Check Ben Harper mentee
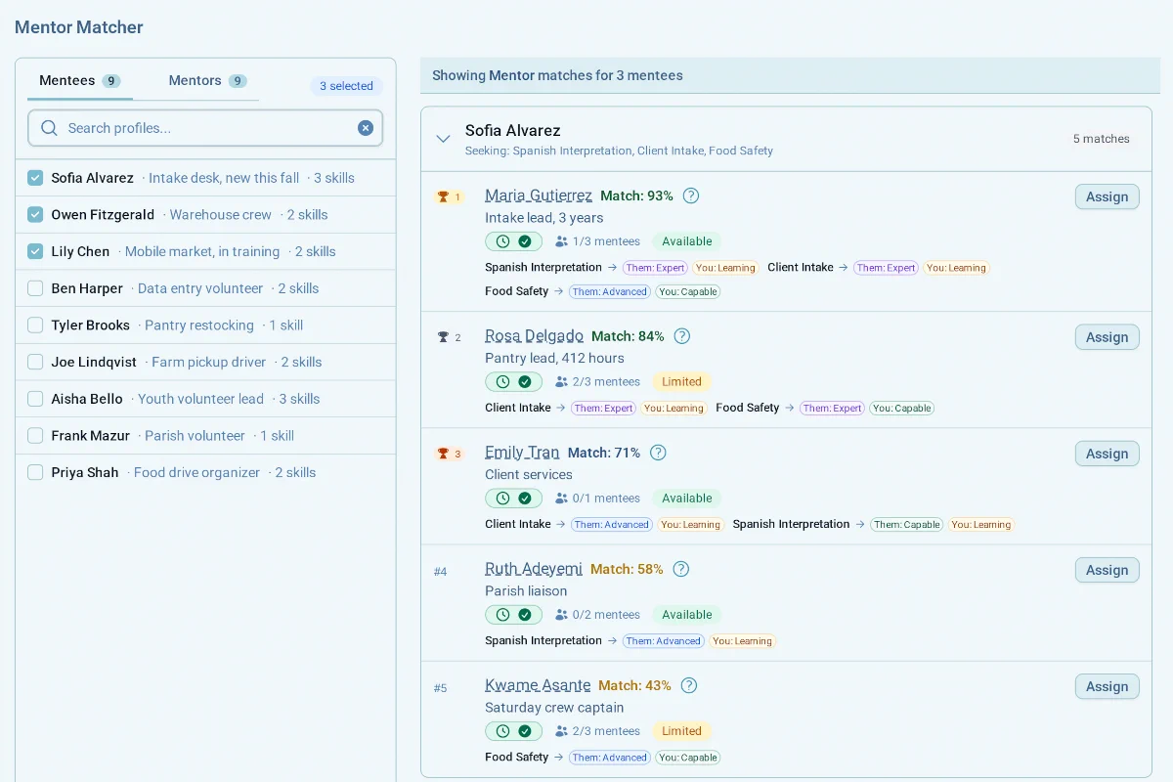The height and width of the screenshot is (782, 1173). (x=35, y=288)
